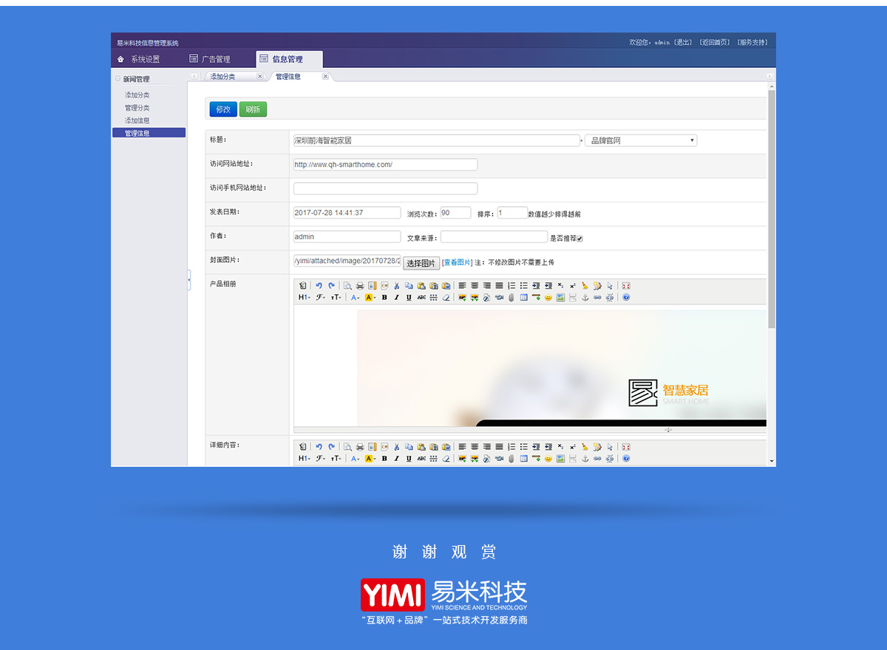
Task: Apply subscript in 产品相册 editor
Action: pos(560,285)
